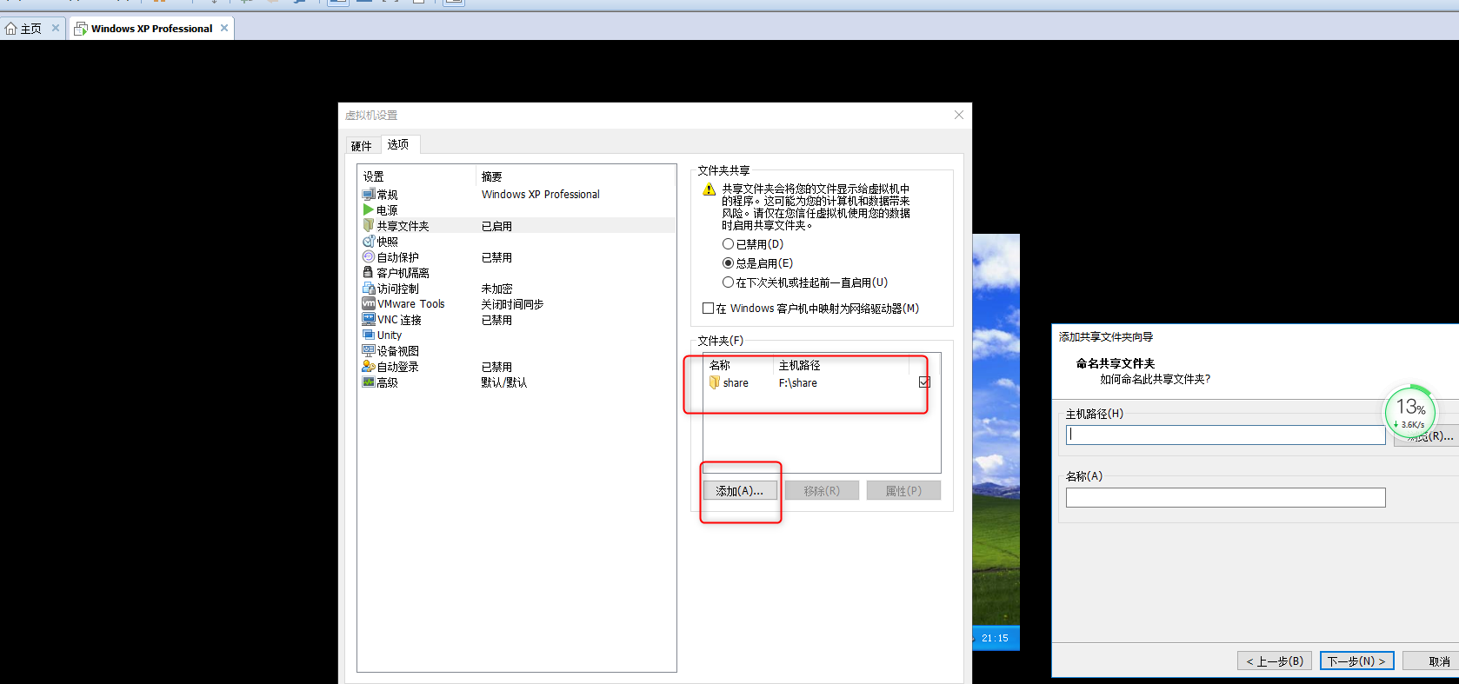Select the 总是启用(E) radio button

728,263
